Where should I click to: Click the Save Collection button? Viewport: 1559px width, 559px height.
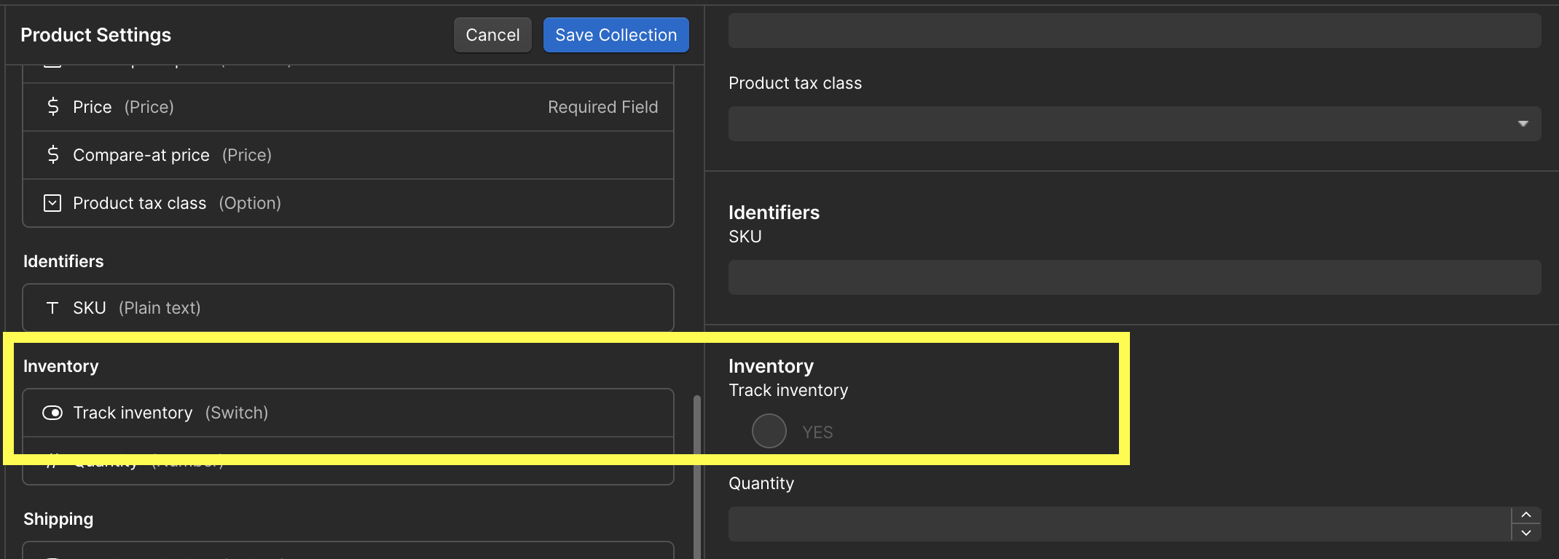coord(616,35)
